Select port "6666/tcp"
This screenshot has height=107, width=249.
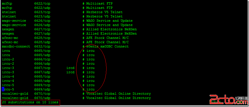42,59
